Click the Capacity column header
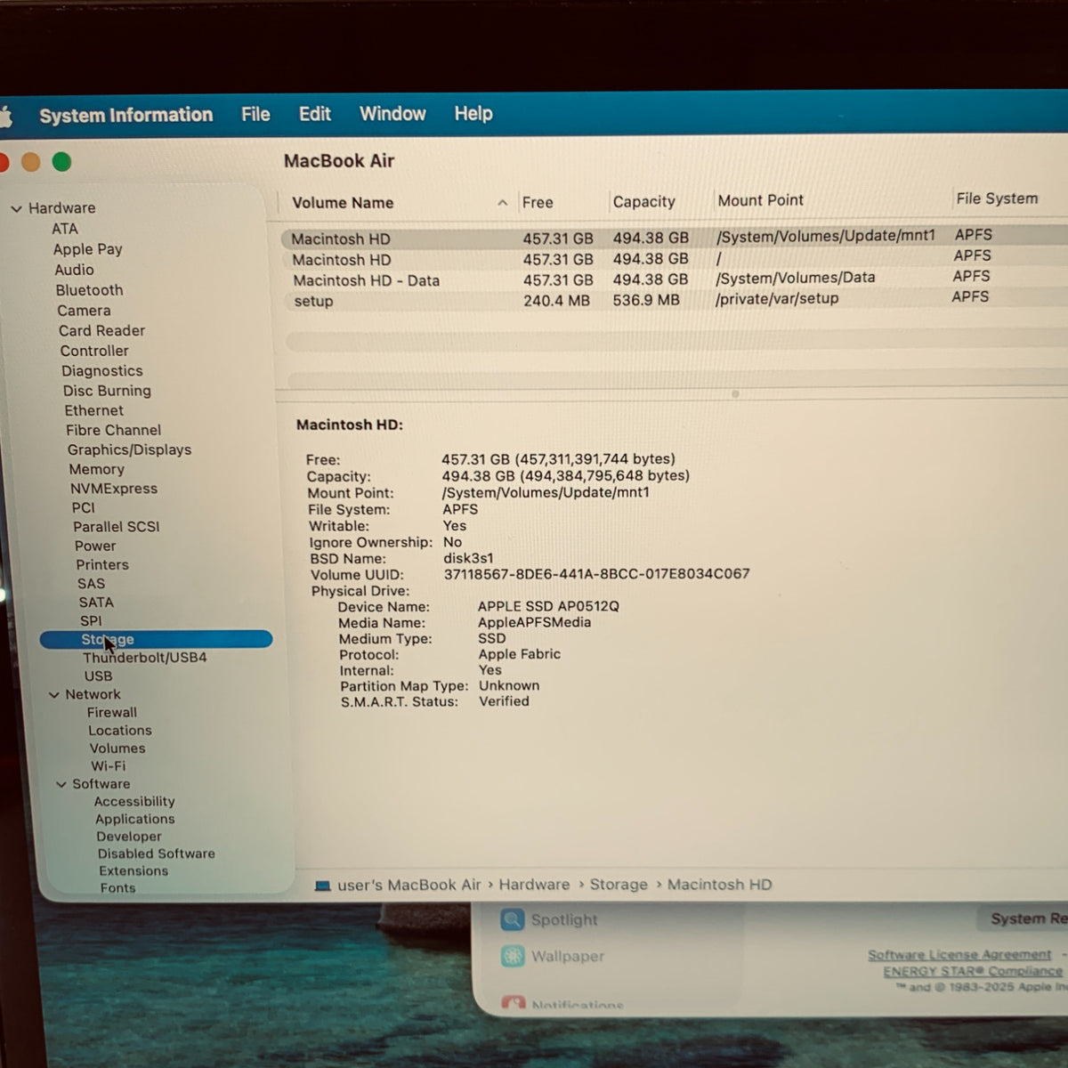 (643, 202)
